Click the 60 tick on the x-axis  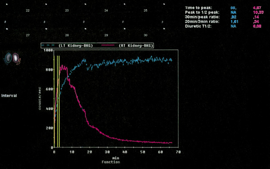160,152
